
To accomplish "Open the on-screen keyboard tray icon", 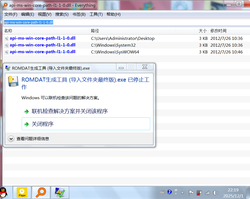I will click(x=162, y=192).
